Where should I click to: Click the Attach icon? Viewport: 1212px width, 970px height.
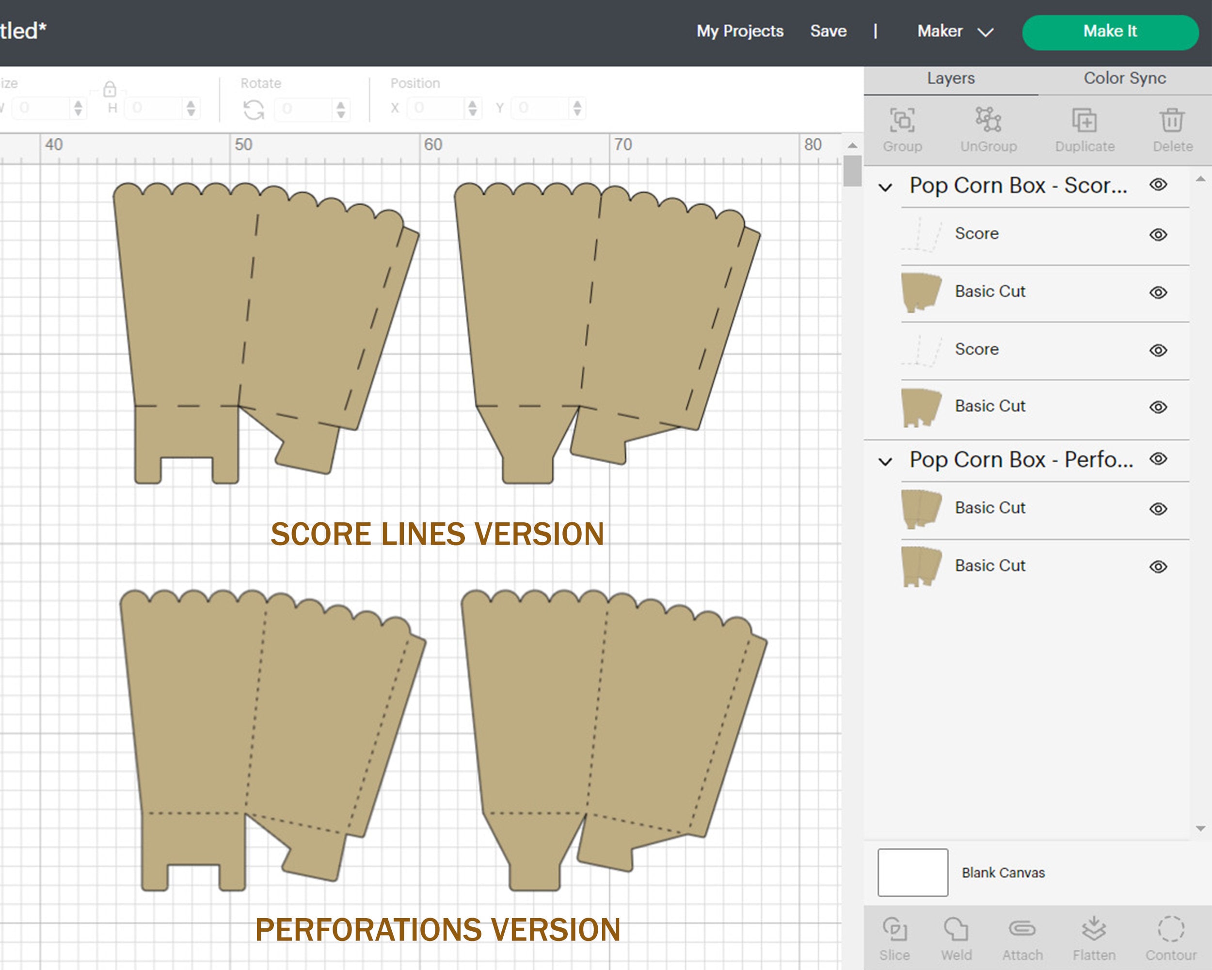tap(1023, 936)
